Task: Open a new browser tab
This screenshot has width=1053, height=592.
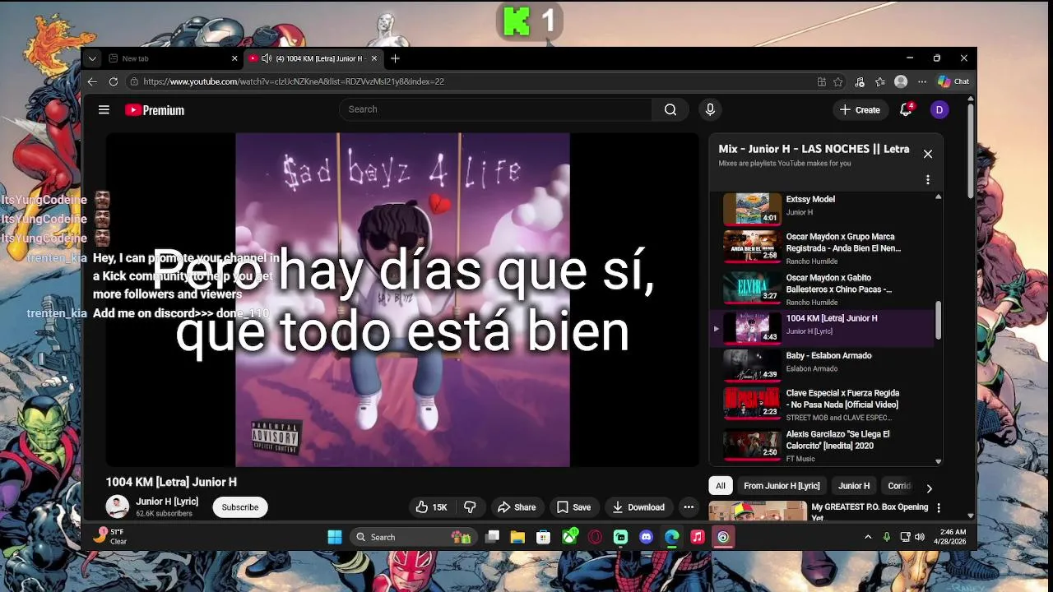Action: 395,58
